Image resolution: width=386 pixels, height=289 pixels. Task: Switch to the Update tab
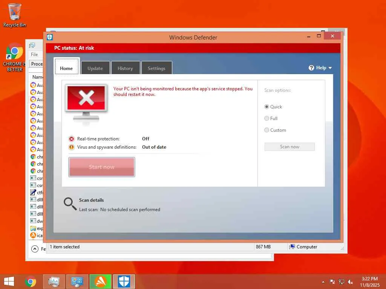[x=95, y=68]
